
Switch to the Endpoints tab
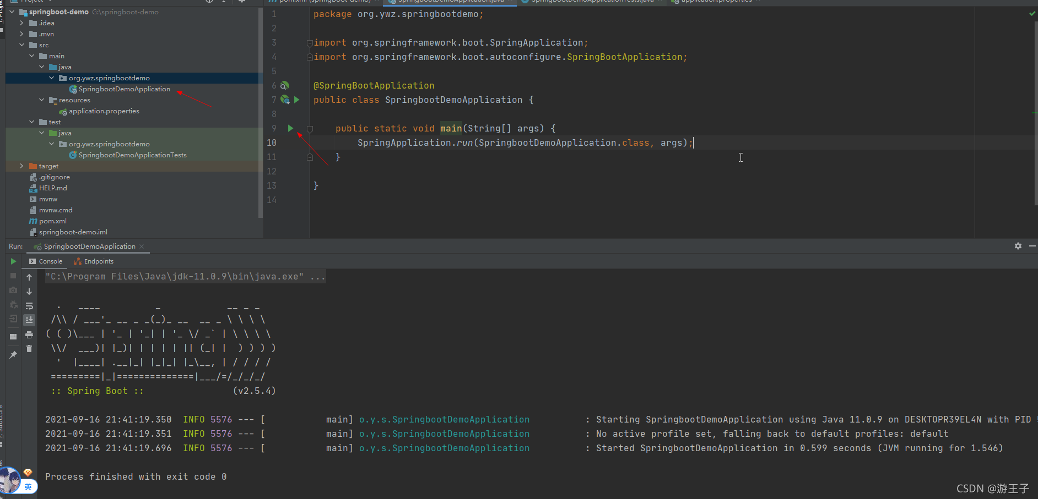94,261
